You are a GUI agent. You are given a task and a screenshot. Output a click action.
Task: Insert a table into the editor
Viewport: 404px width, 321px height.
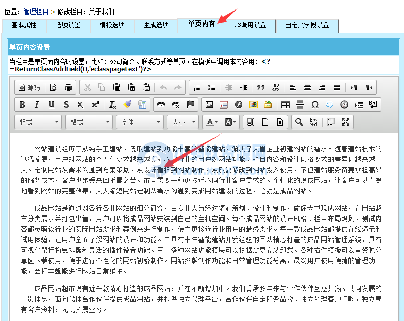point(285,105)
